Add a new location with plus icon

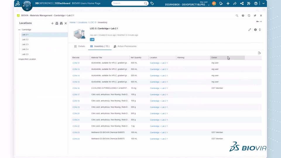coord(52,23)
